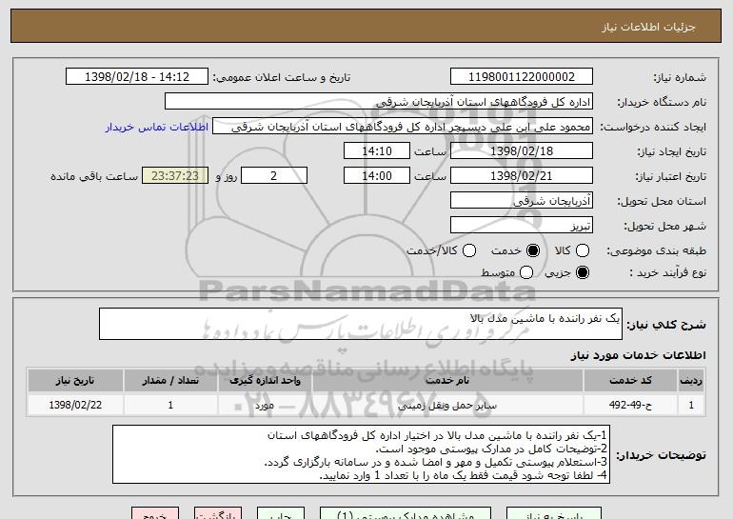Image resolution: width=733 pixels, height=519 pixels.
Task: Open مشاهده مدارک پیوستی (1) button
Action: click(x=406, y=514)
